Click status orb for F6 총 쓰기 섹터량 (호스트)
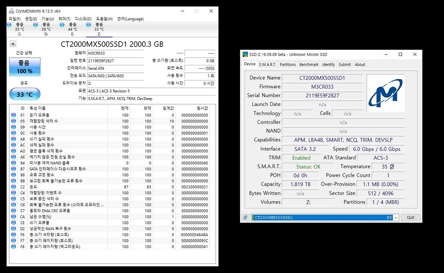Viewport: 444px width, 273px height. click(14, 235)
